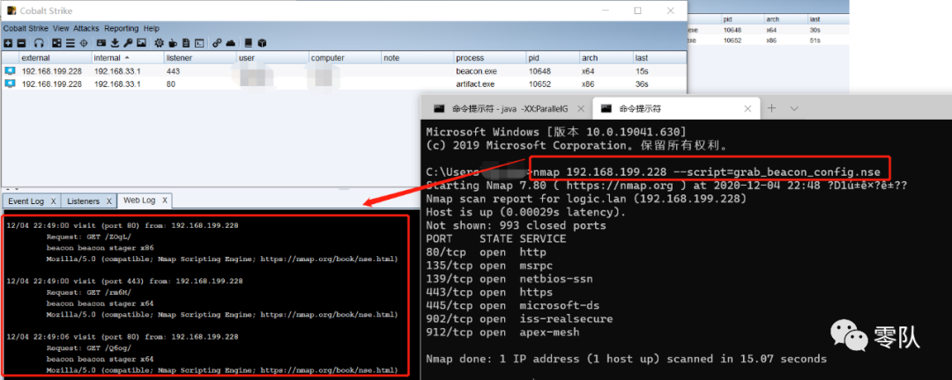
Task: Click MS Office Macro document icon
Action: tap(186, 43)
